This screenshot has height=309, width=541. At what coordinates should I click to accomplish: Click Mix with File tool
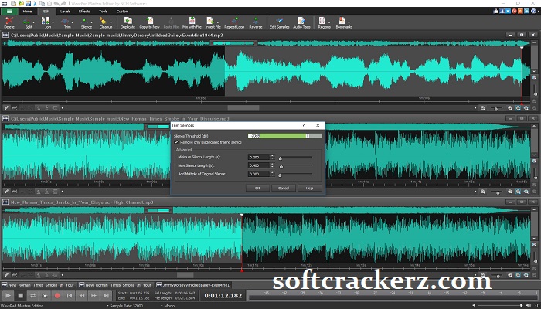(192, 22)
